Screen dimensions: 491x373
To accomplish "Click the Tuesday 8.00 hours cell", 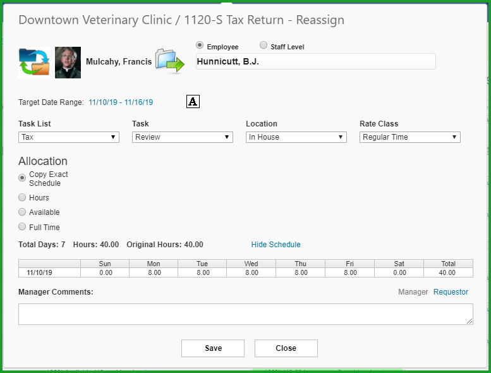I will click(202, 272).
